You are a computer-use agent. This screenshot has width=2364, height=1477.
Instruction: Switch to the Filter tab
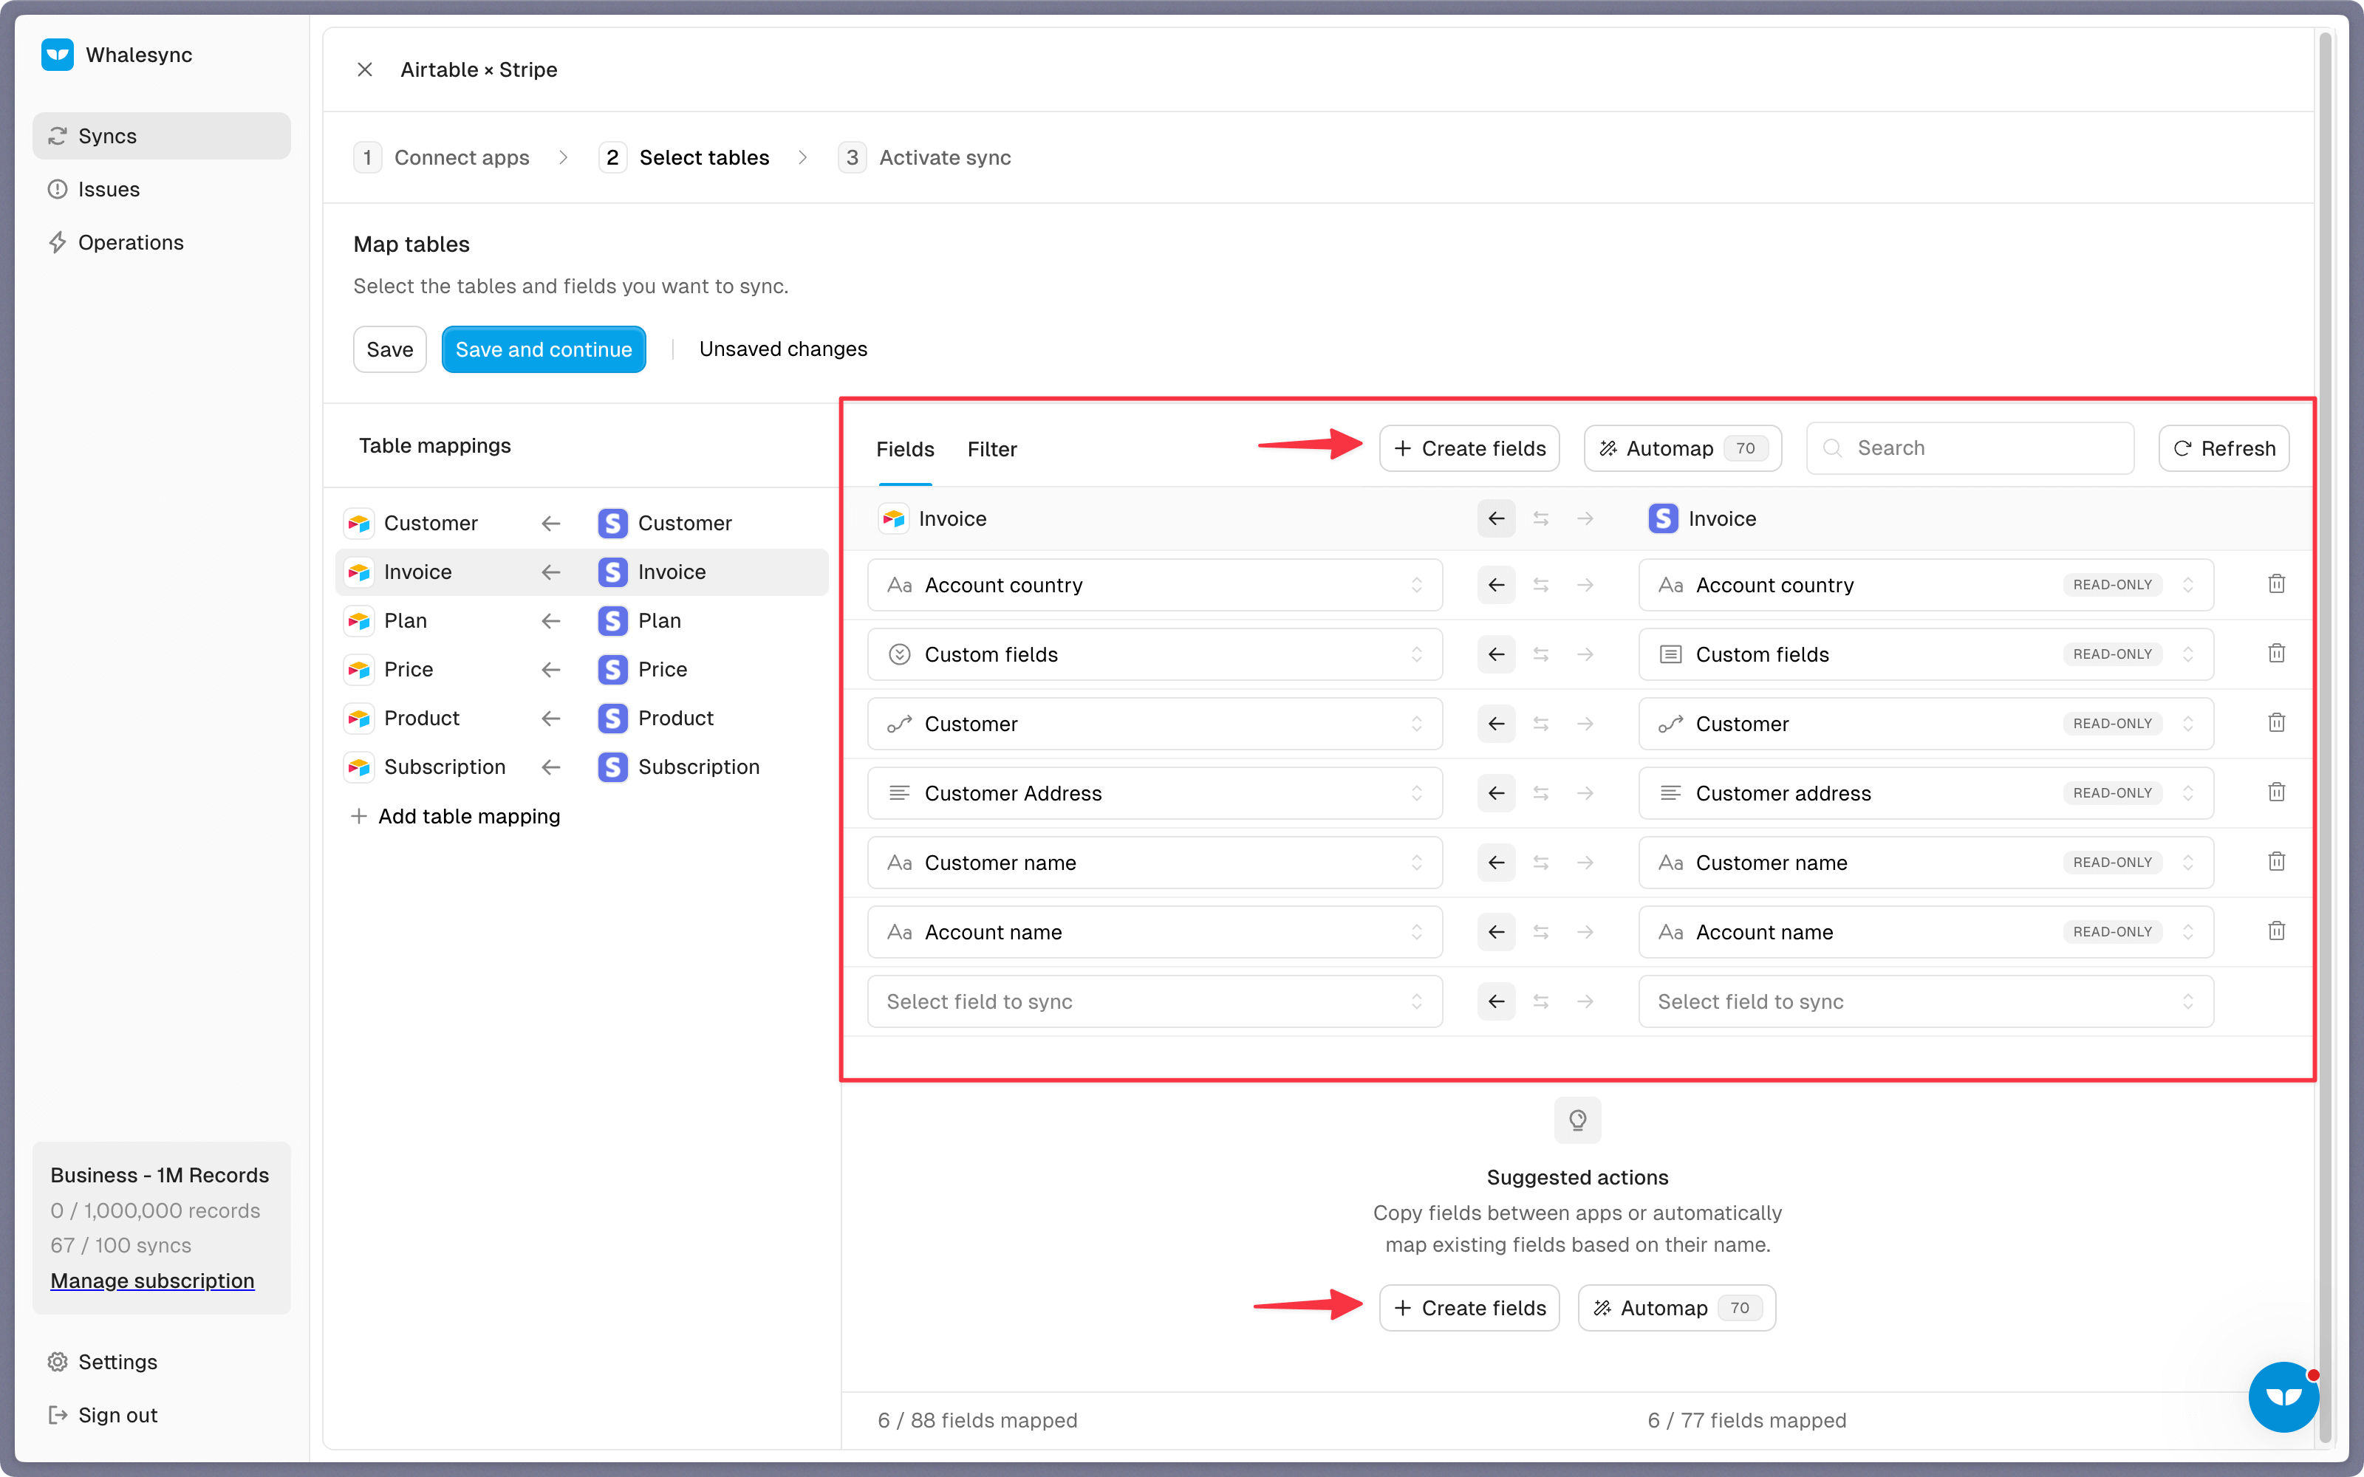pyautogui.click(x=991, y=449)
